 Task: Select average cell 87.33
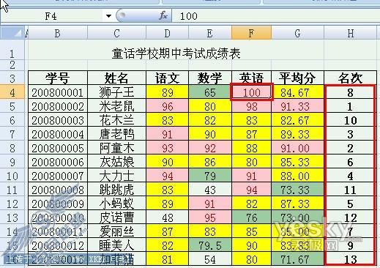297,204
